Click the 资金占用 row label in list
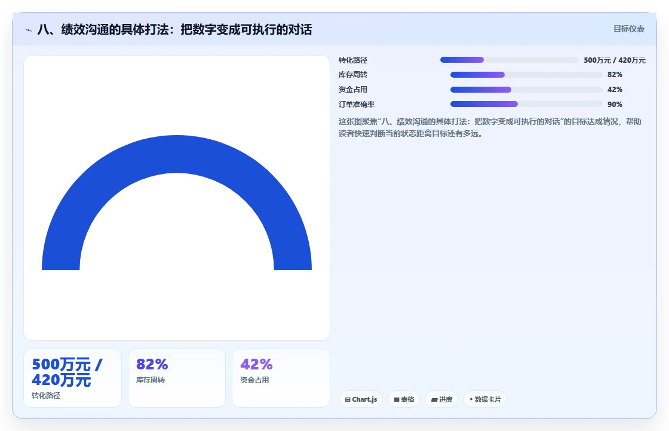The height and width of the screenshot is (431, 669). 353,90
